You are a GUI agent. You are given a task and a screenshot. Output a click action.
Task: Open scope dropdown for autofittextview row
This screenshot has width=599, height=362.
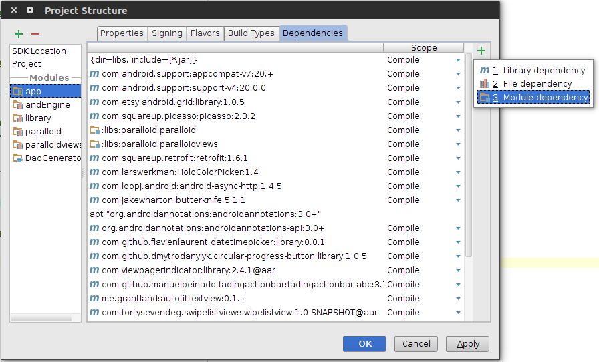458,299
